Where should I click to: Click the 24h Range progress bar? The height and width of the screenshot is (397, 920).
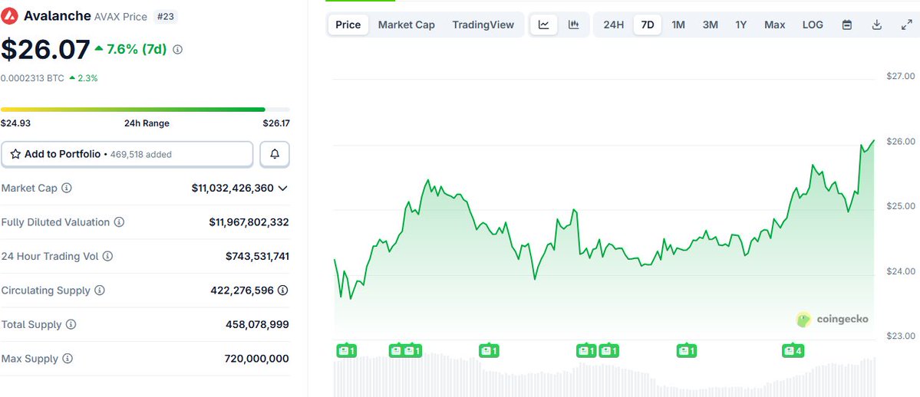click(145, 110)
